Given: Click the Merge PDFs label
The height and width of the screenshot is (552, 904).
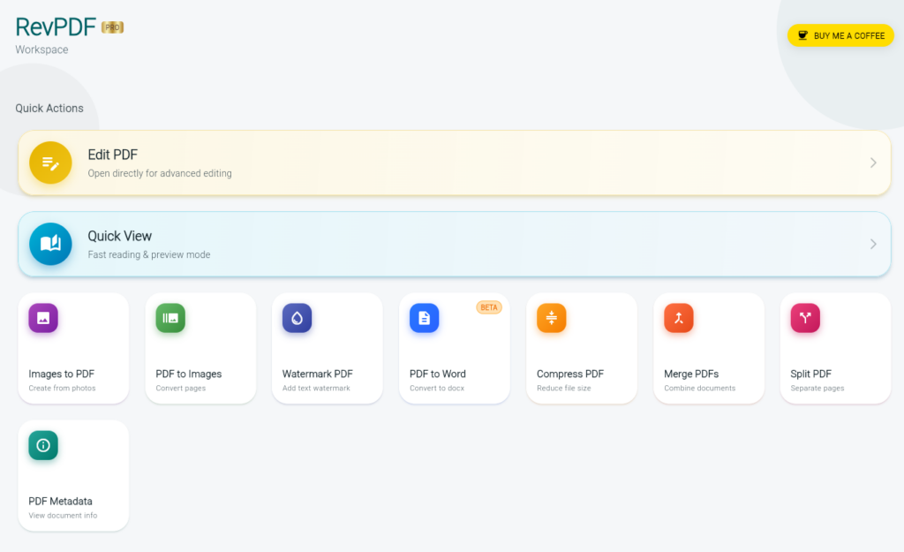Looking at the screenshot, I should click(691, 374).
